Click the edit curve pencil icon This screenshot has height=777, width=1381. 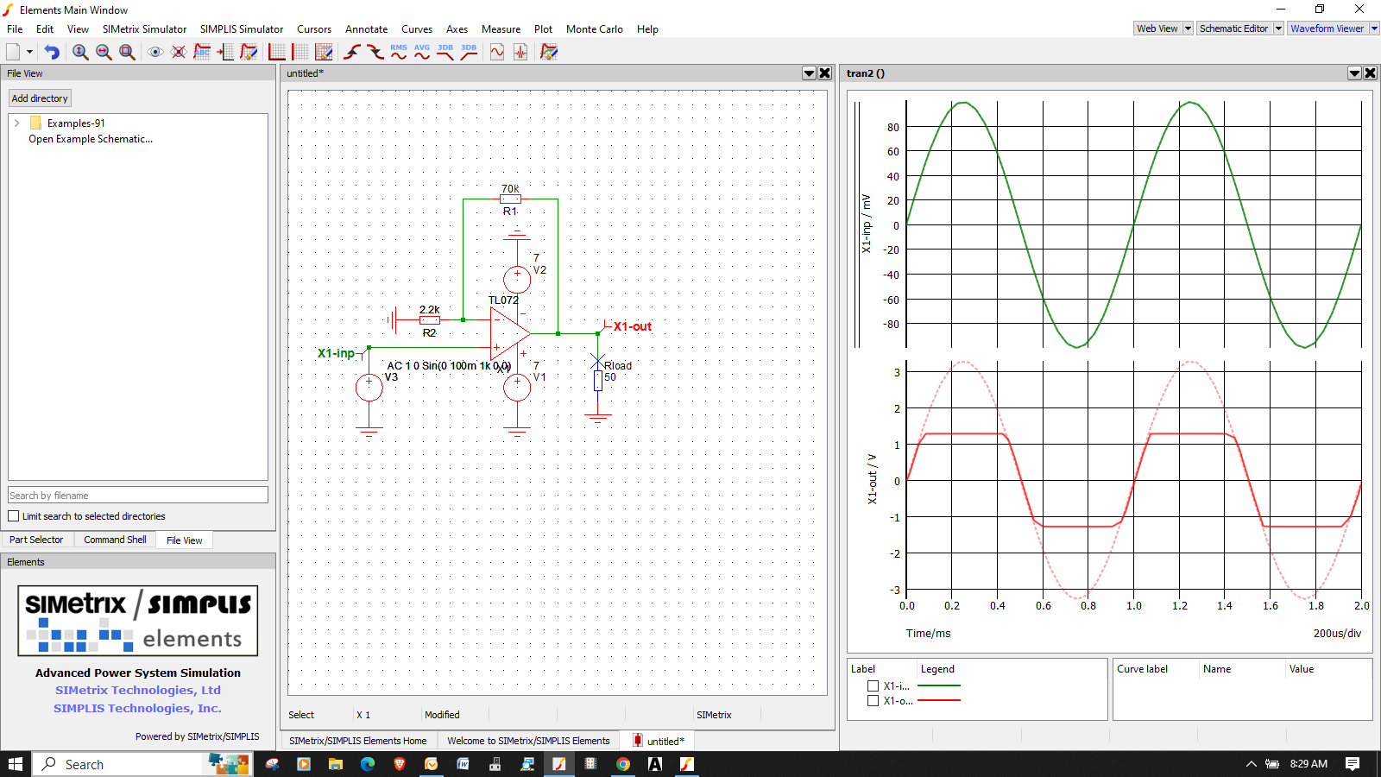click(249, 52)
